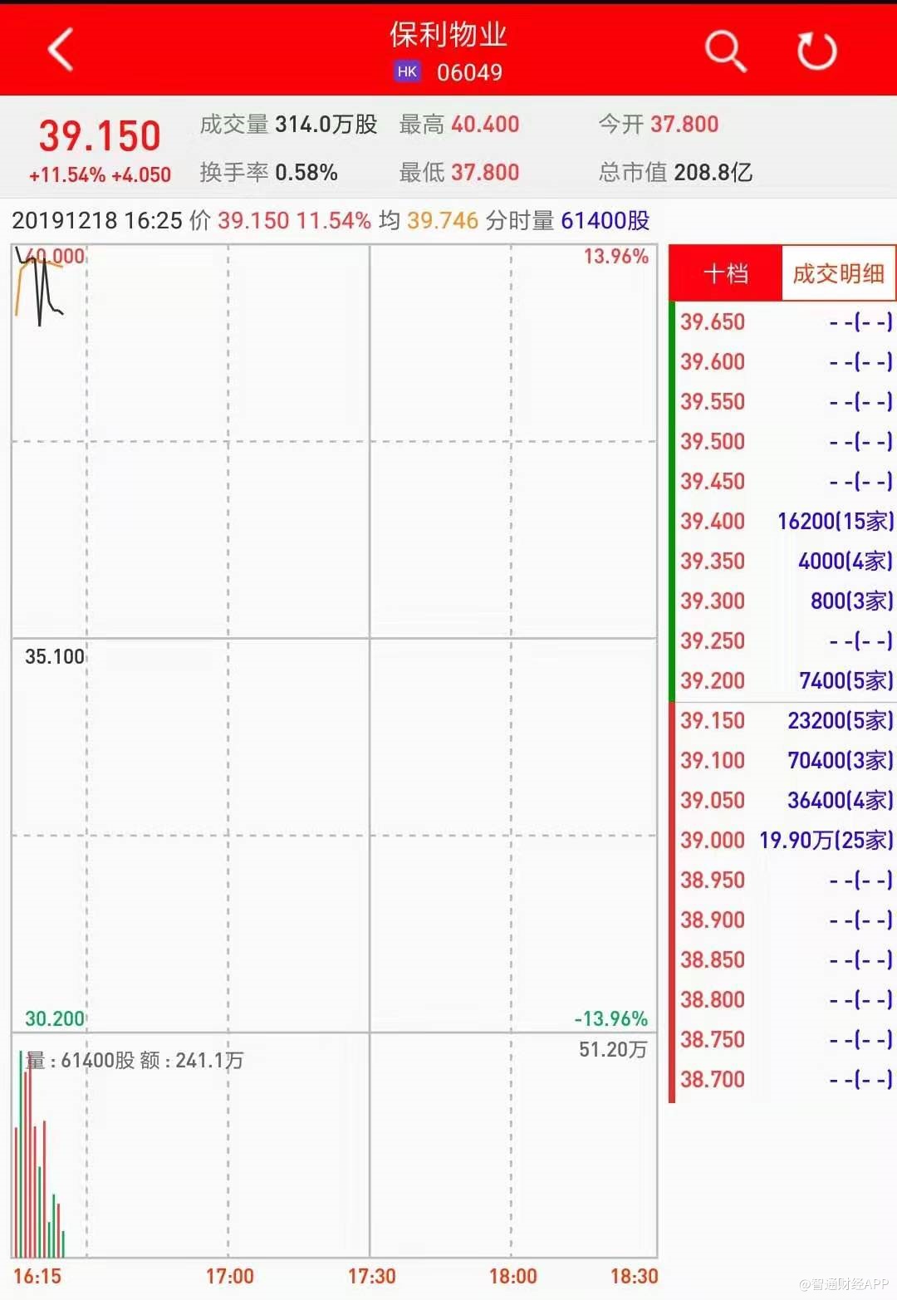Screen dimensions: 897x1300
Task: Select the 39.100 bid row with 70400(3家)
Action: 784,760
